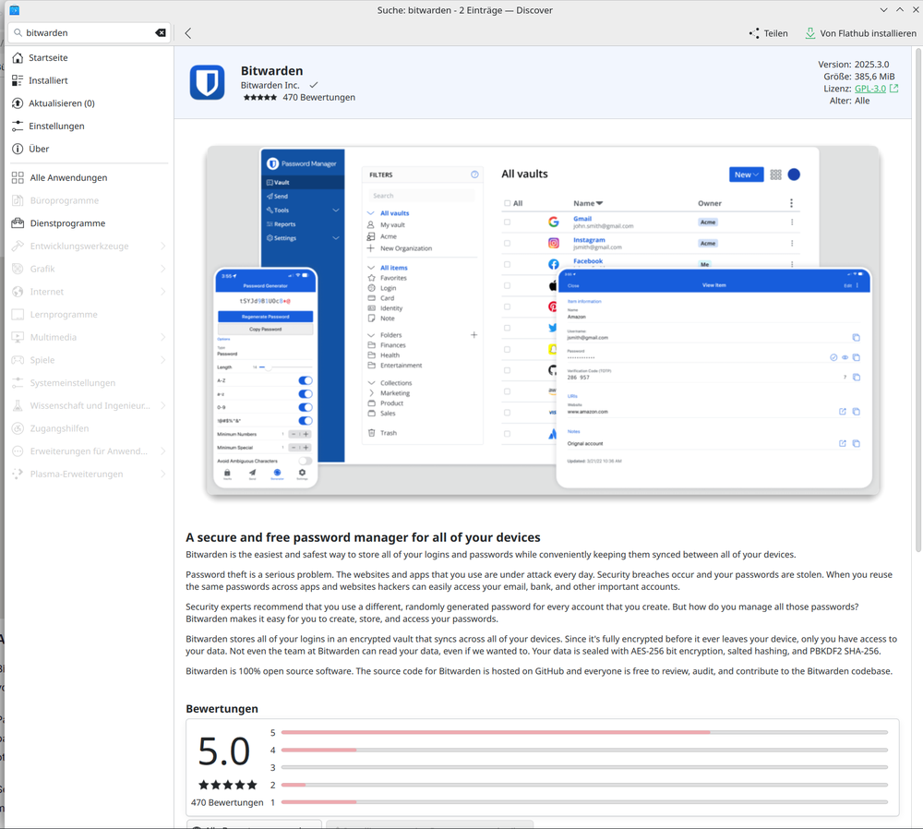Clear the bitwarden search text
The image size is (923, 829).
(160, 33)
